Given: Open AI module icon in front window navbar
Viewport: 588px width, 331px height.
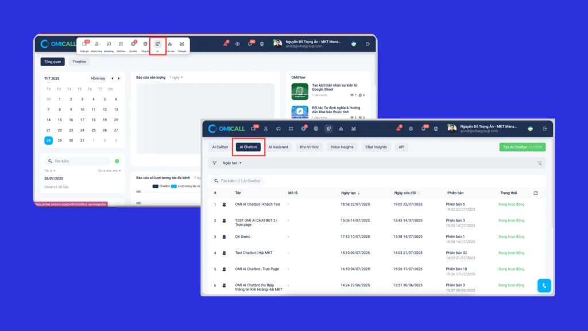Looking at the screenshot, I should pyautogui.click(x=328, y=129).
